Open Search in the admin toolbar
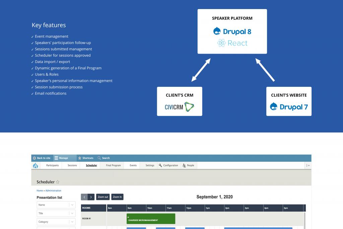 (104, 158)
